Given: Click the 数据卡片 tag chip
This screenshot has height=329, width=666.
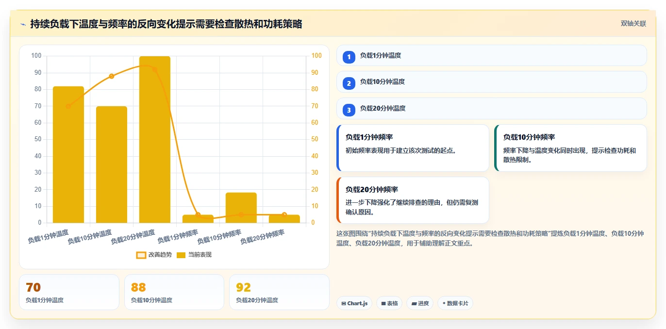Looking at the screenshot, I should pyautogui.click(x=455, y=303).
